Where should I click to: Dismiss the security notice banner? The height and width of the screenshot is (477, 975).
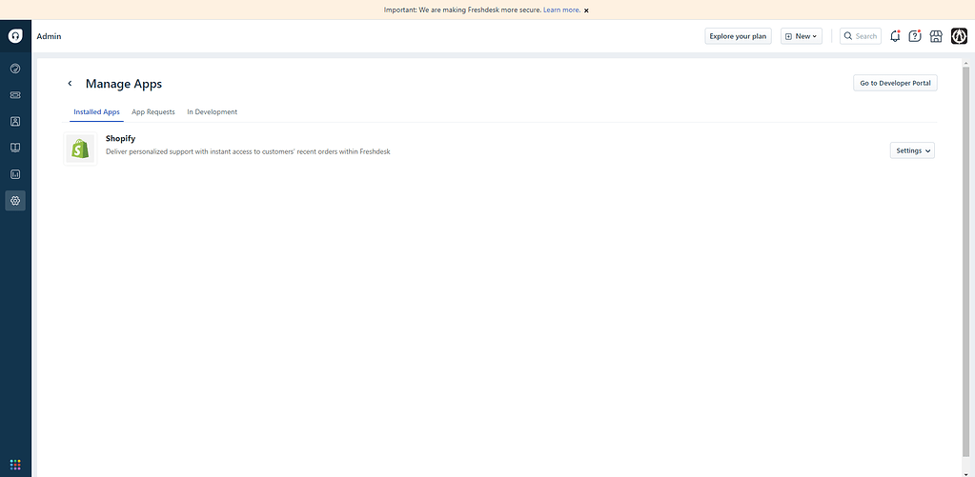tap(586, 10)
